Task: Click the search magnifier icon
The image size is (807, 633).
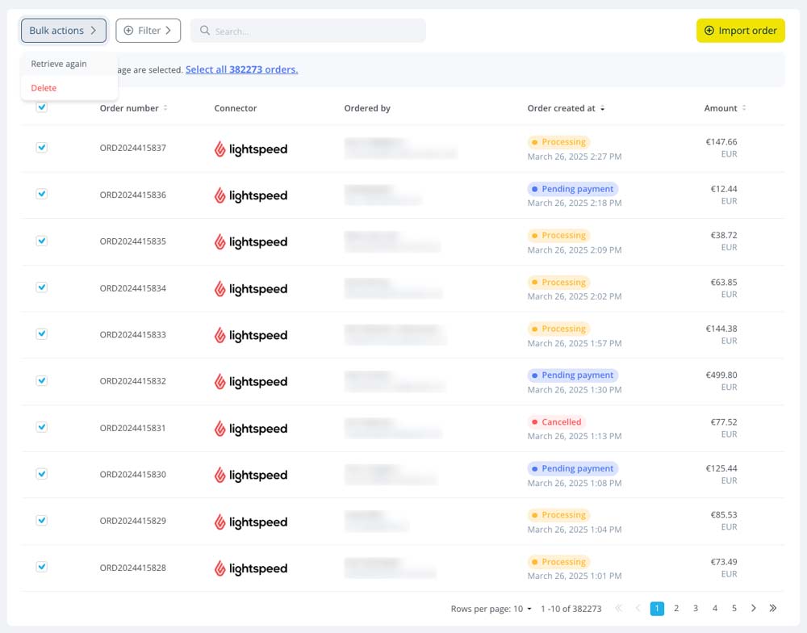Action: pos(205,31)
